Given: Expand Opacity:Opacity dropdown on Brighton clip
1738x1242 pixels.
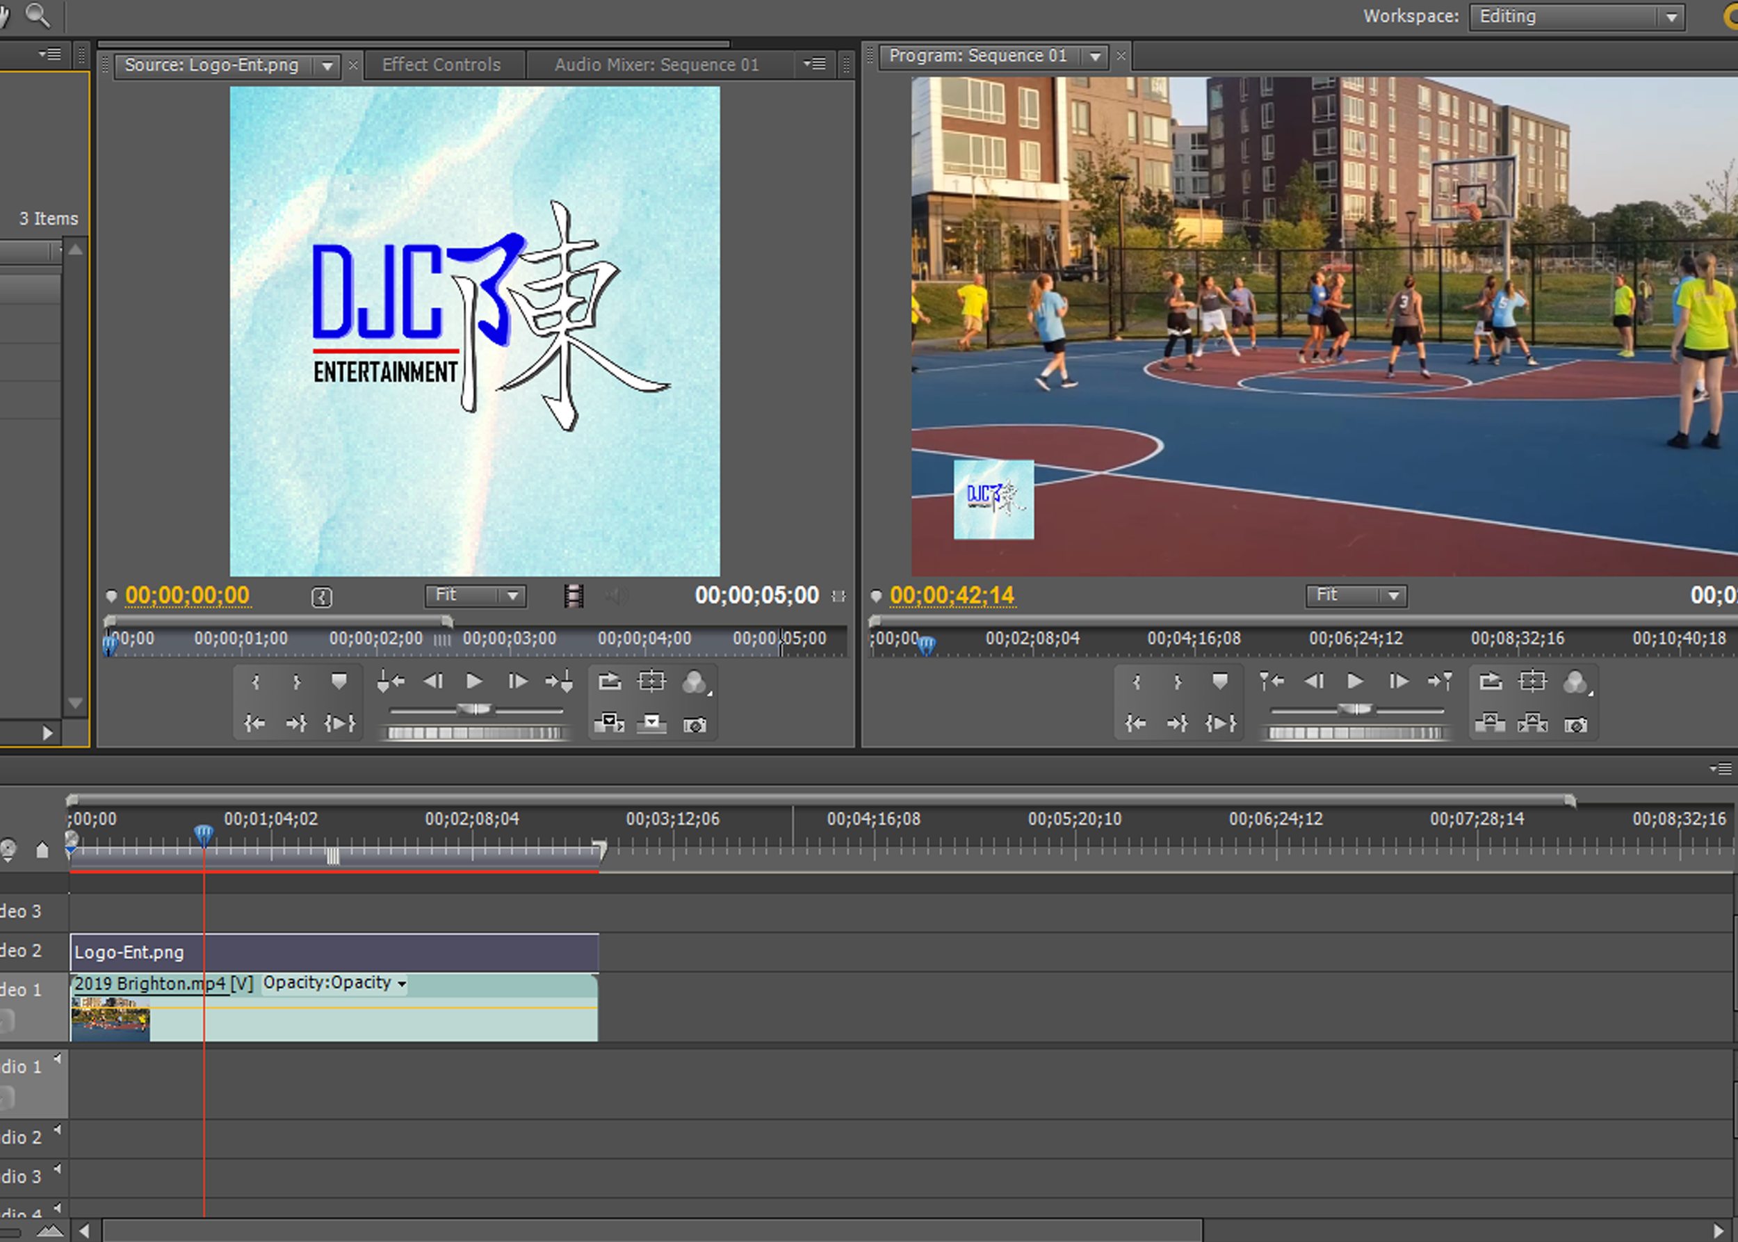Looking at the screenshot, I should click(401, 983).
